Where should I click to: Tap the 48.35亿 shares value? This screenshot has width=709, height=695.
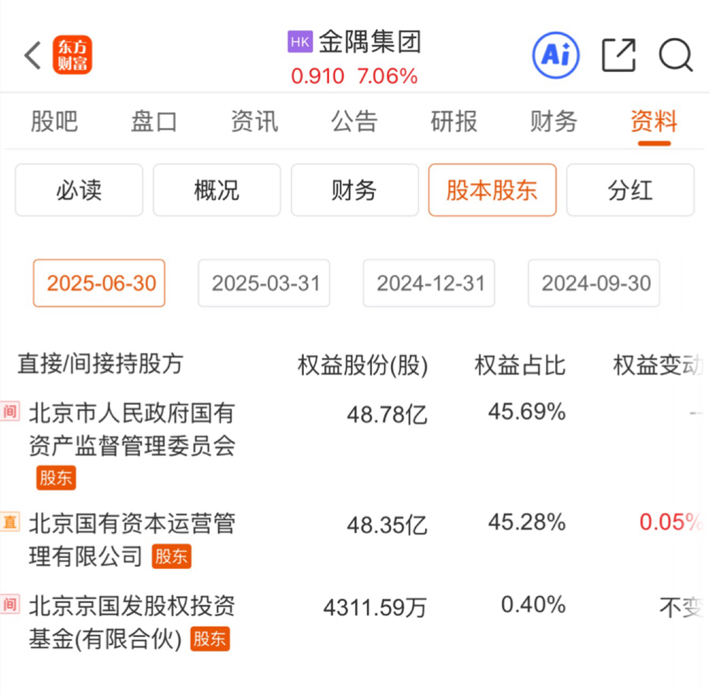point(387,525)
